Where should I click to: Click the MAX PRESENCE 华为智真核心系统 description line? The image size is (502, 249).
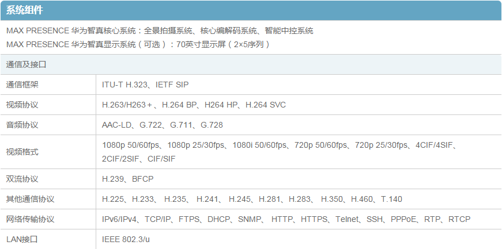pos(160,30)
